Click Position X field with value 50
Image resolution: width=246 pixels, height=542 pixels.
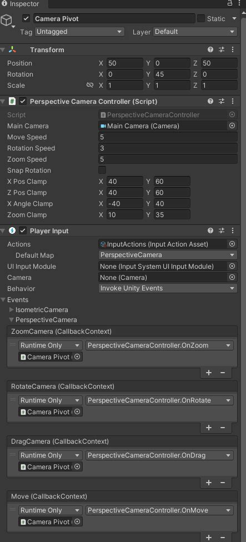pyautogui.click(x=125, y=63)
